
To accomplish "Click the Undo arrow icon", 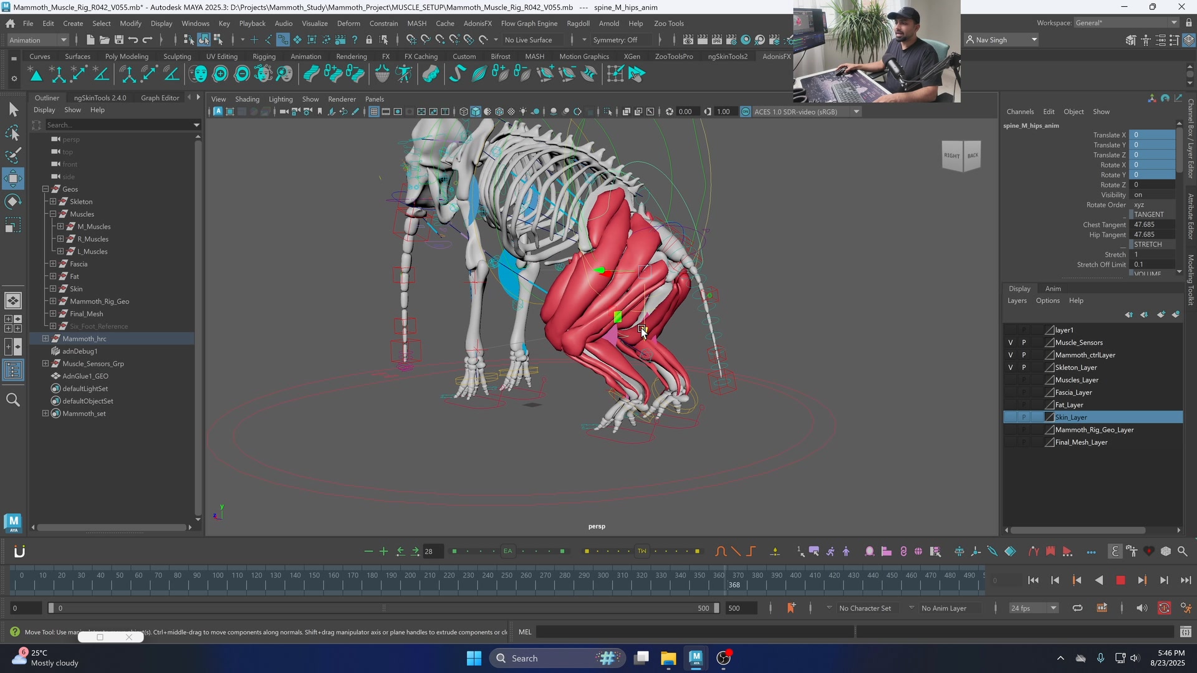I will pos(133,40).
